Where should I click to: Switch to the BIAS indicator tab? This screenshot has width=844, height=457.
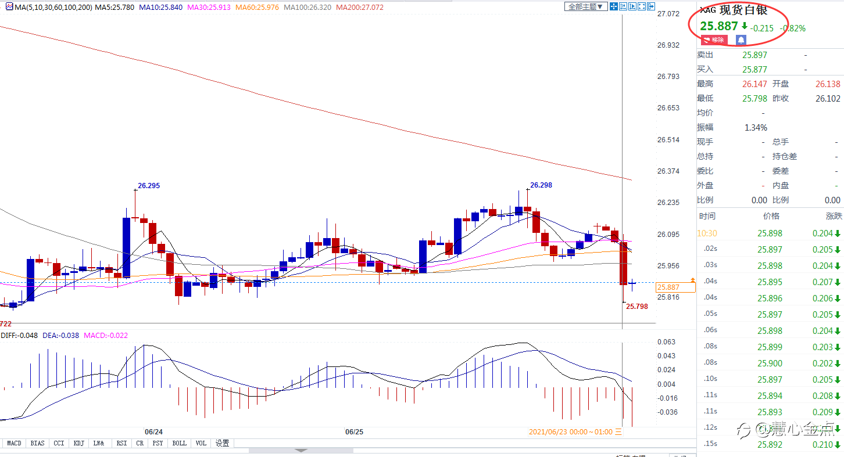point(37,443)
